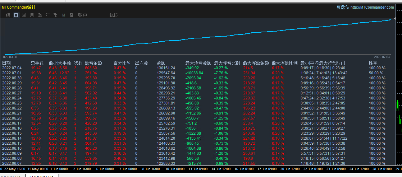
Task: Open the http://MTCommander.com link
Action: point(372,8)
